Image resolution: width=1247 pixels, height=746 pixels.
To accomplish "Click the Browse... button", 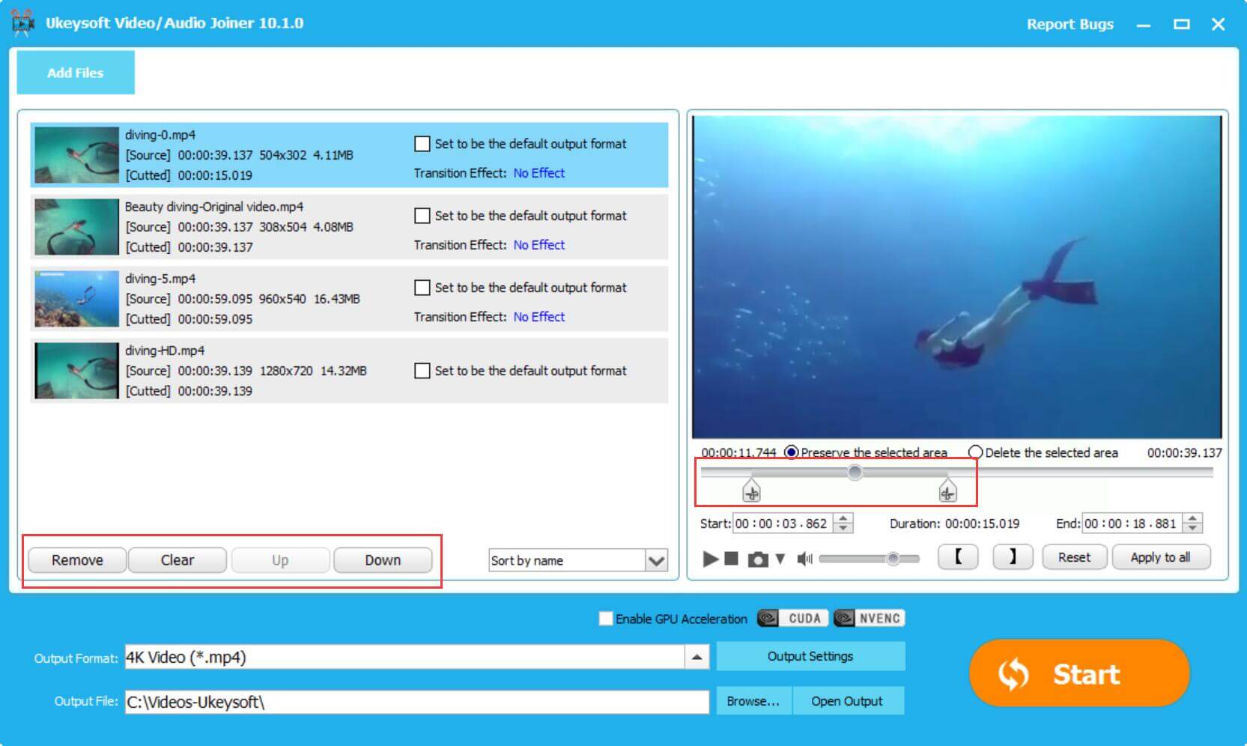I will 753,701.
